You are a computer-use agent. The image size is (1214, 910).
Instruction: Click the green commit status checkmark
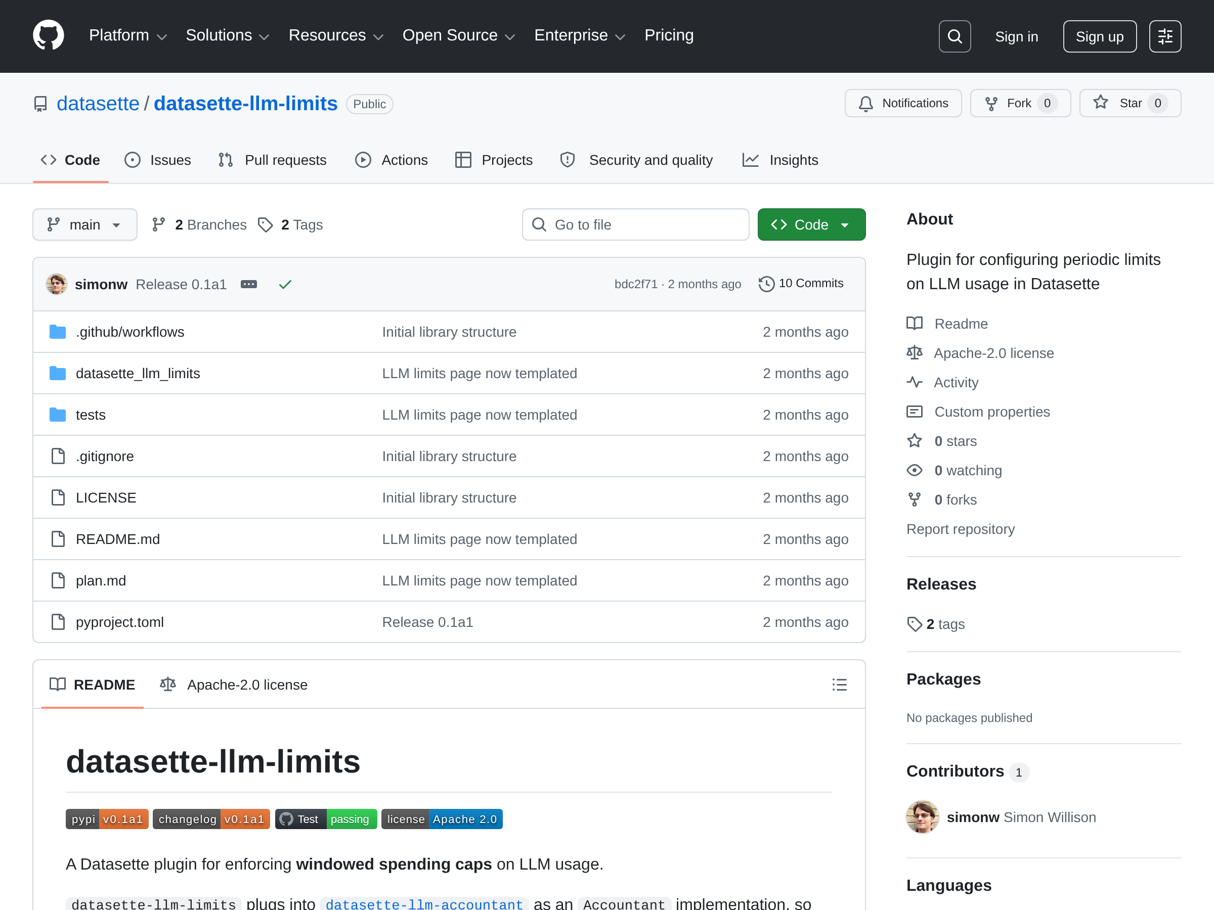click(x=285, y=284)
